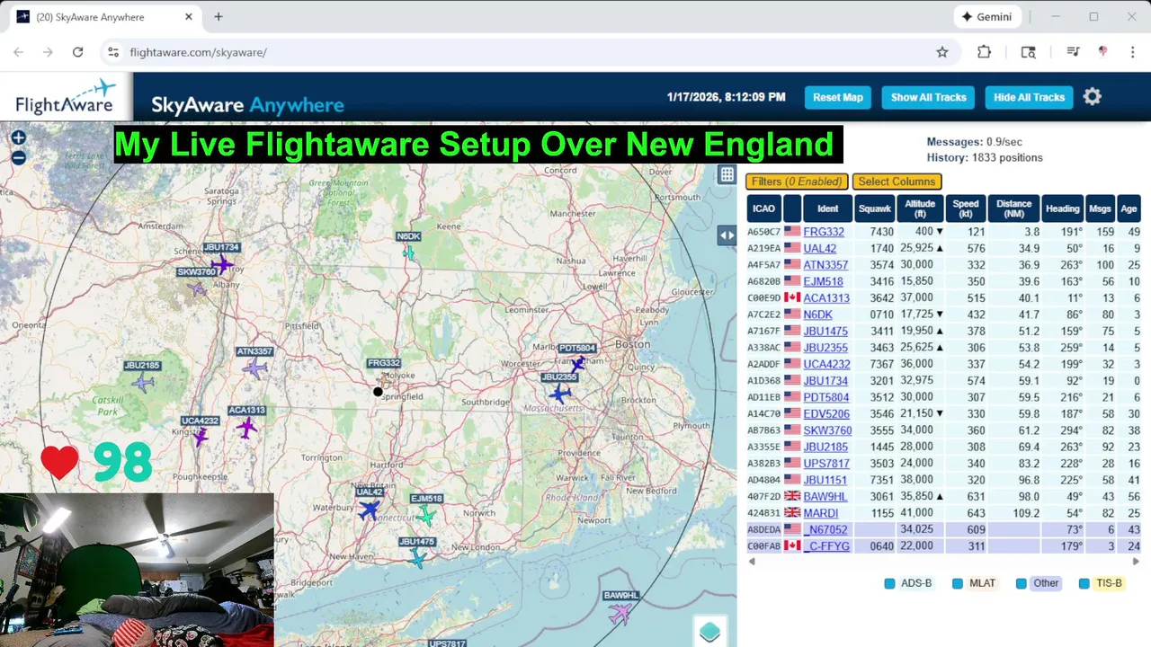Zoom in on the map
Image resolution: width=1151 pixels, height=647 pixels.
[x=18, y=137]
